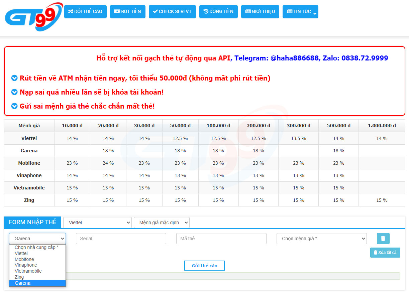Open the Giới thiệu page
Viewport: 409px width, 293px height.
tap(260, 12)
